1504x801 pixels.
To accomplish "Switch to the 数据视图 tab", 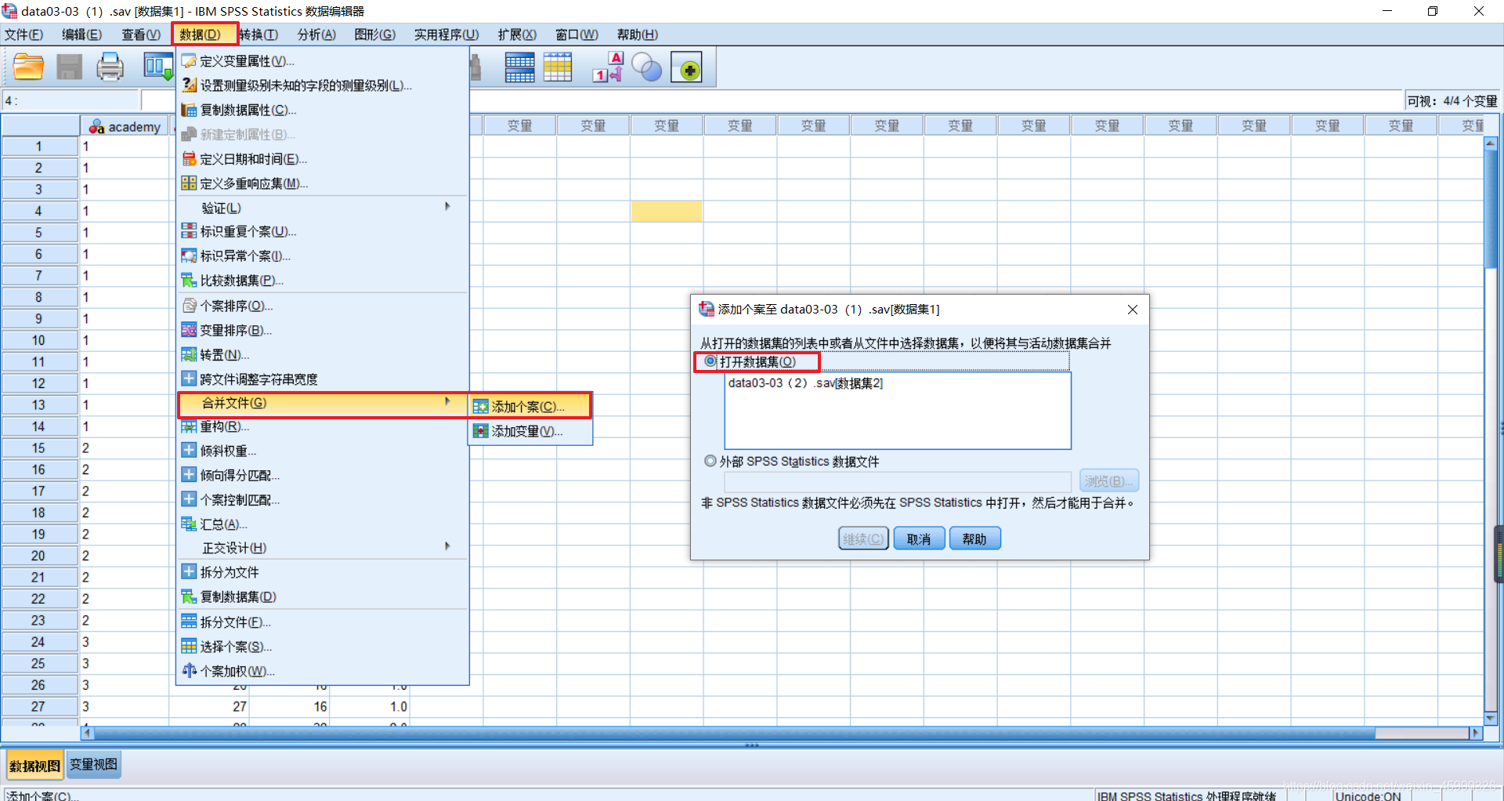I will coord(34,765).
